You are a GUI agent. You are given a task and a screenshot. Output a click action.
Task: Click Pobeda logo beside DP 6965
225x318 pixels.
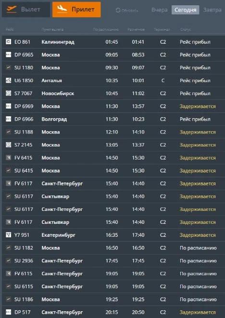(8, 55)
